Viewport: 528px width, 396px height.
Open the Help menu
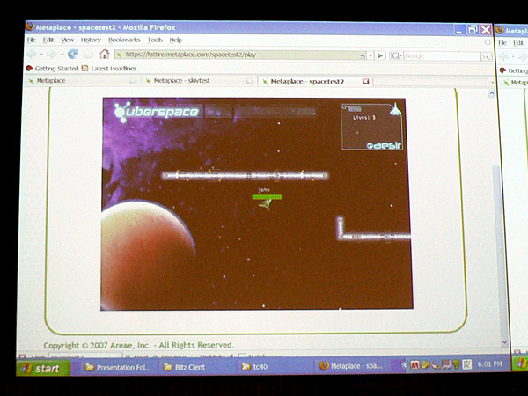tap(175, 40)
